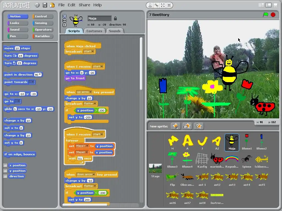Switch to full stage view mode

268,5
